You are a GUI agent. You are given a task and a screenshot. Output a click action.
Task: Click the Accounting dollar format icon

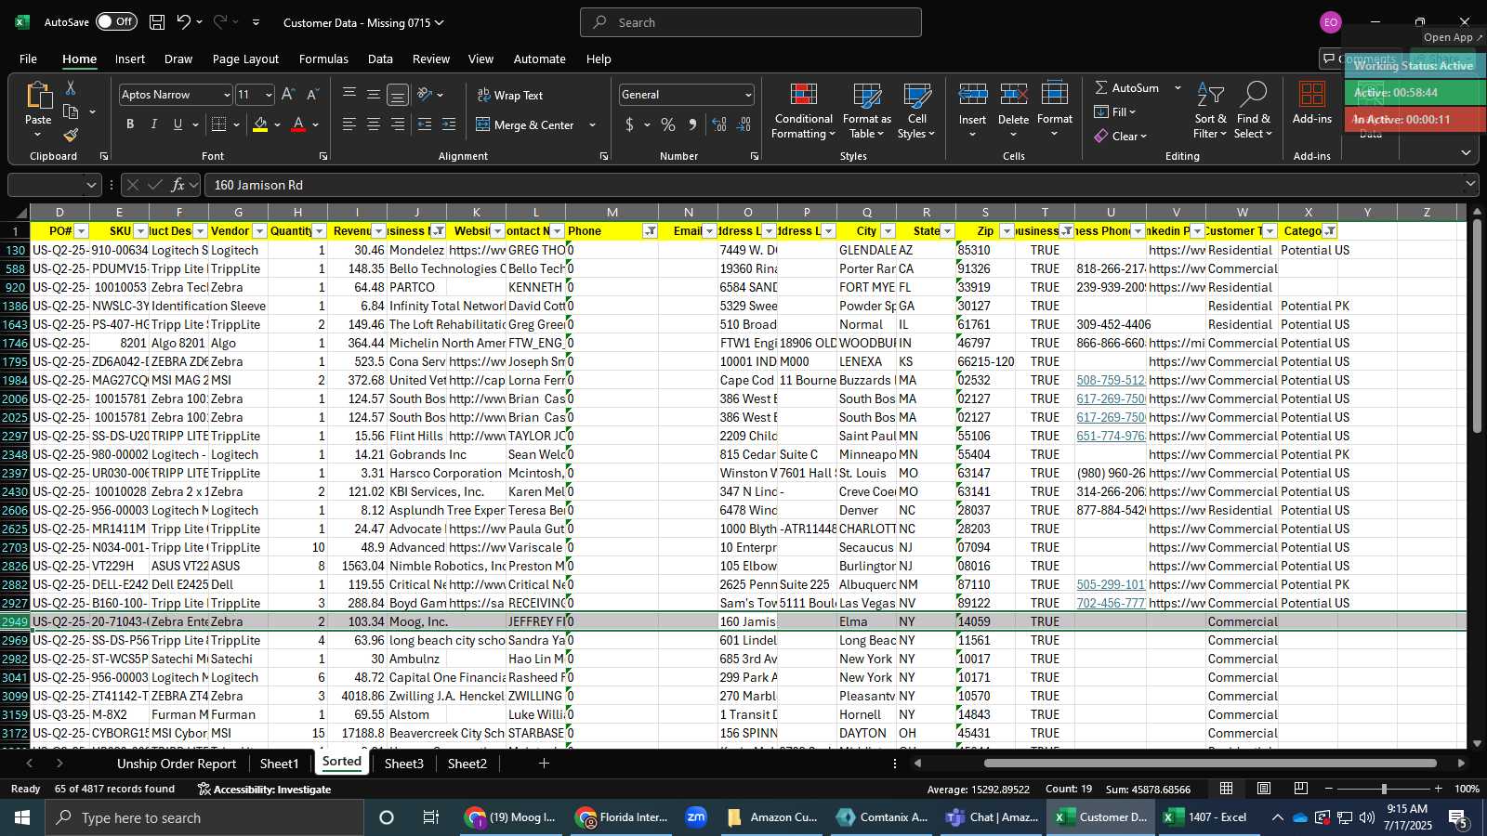point(630,124)
